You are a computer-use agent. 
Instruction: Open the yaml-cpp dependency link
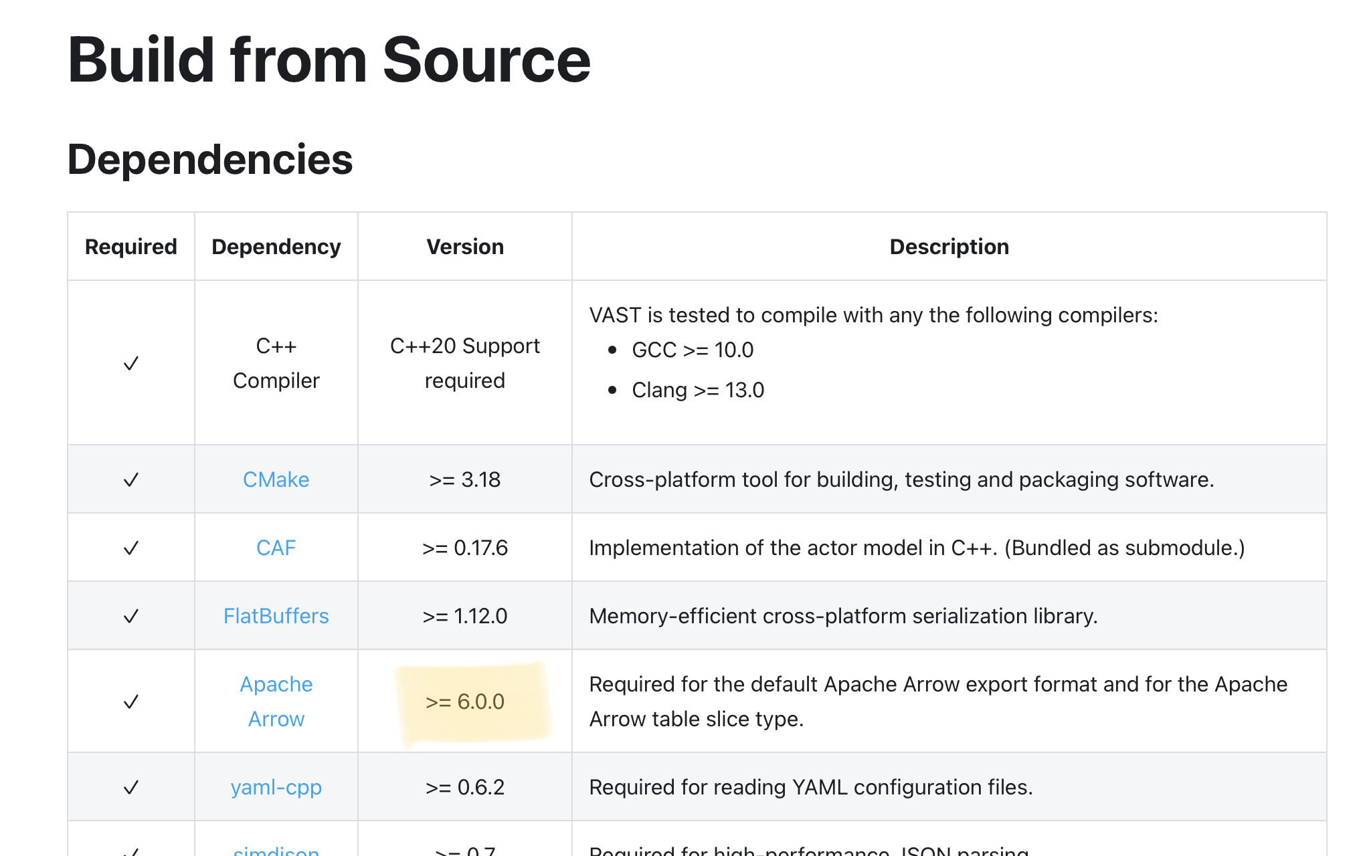276,787
